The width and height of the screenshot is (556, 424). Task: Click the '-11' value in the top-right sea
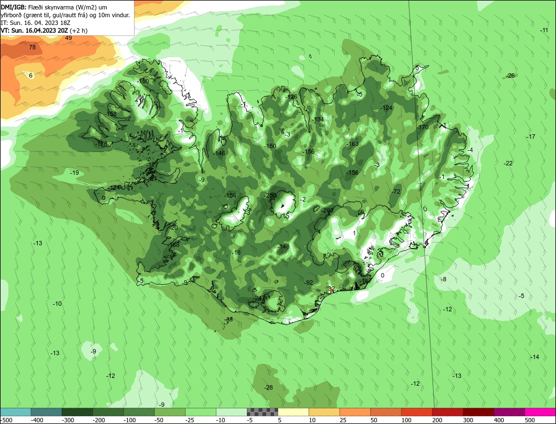[544, 30]
